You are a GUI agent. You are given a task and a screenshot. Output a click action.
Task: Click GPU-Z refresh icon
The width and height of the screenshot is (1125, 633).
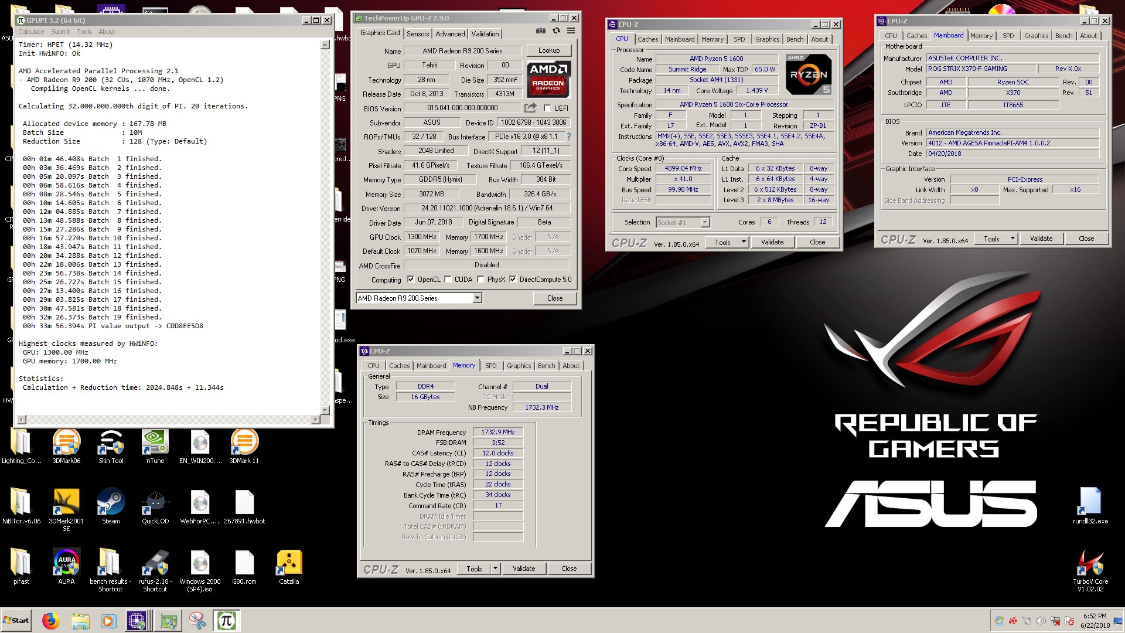click(x=556, y=31)
